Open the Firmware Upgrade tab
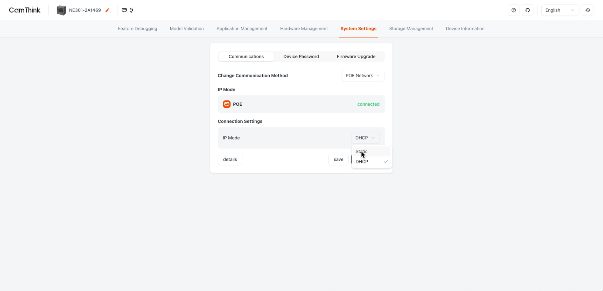The height and width of the screenshot is (291, 603). coord(356,56)
